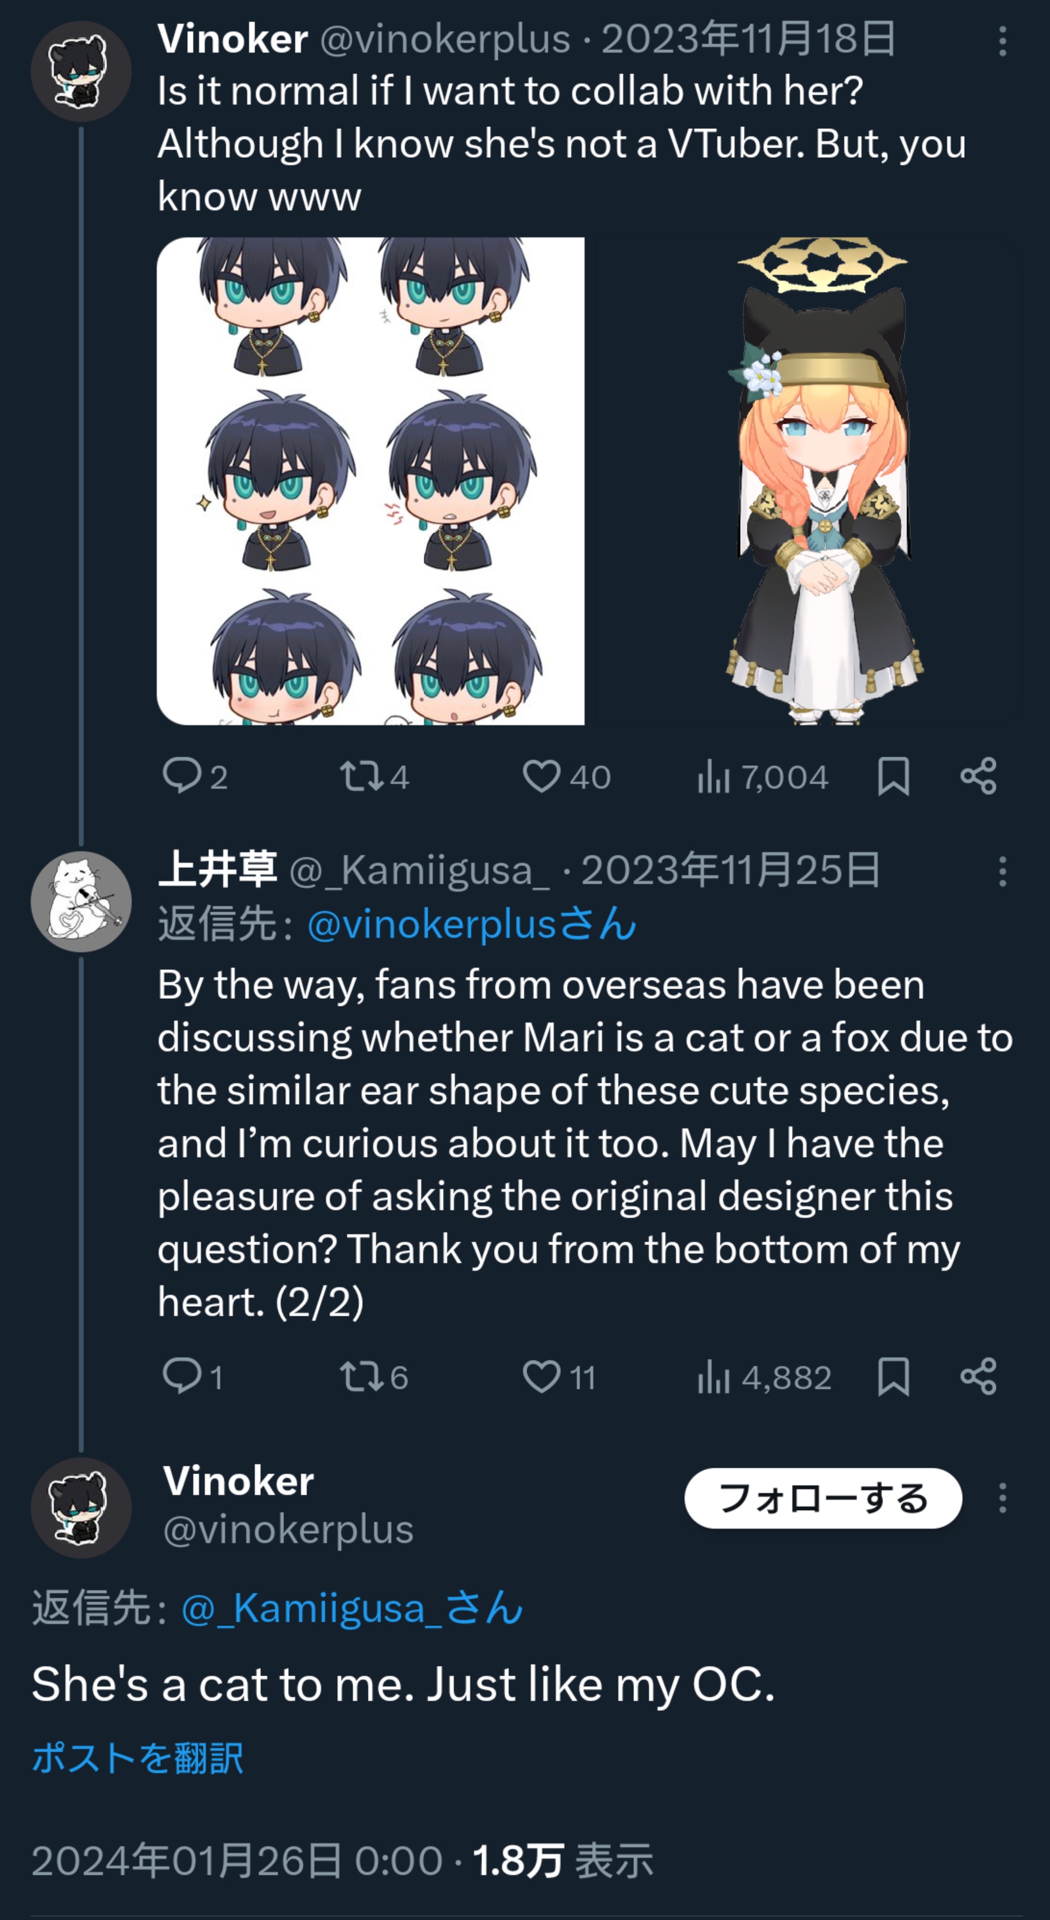Bookmark Kamiigusa's reply tweet
The width and height of the screenshot is (1050, 1920).
pyautogui.click(x=893, y=1376)
